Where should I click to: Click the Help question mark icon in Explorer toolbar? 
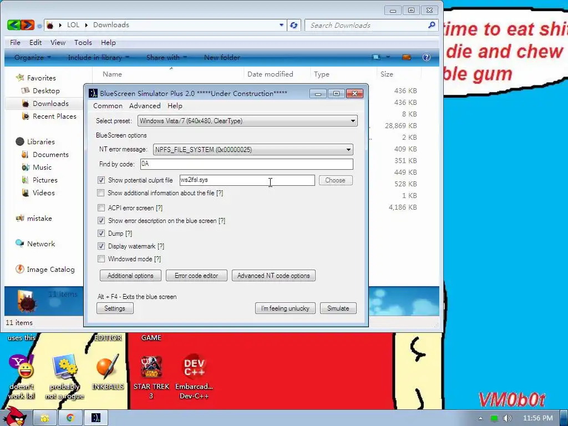tap(427, 57)
